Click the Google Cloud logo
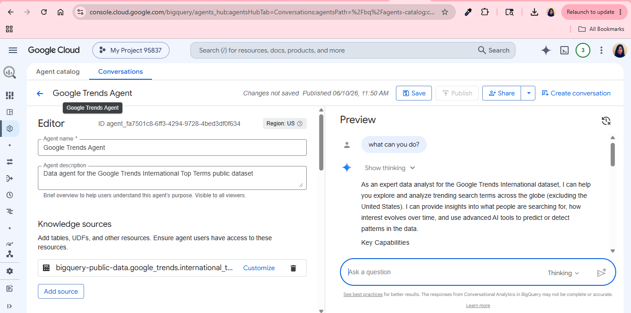Screen dimensions: 631x313 point(54,50)
